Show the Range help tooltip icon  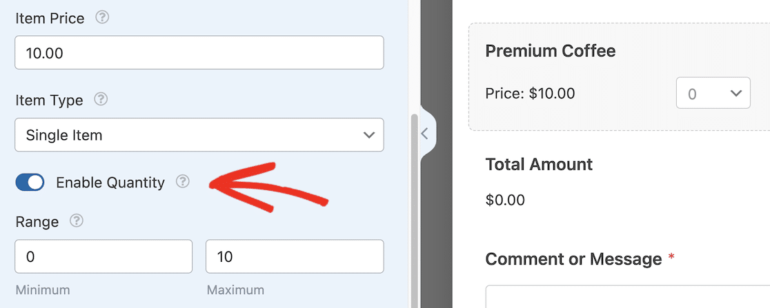click(x=77, y=221)
